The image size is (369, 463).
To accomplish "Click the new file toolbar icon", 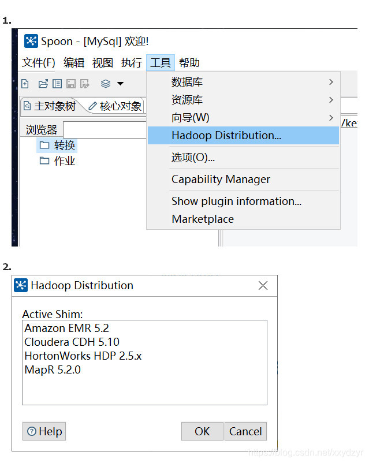I will point(25,84).
